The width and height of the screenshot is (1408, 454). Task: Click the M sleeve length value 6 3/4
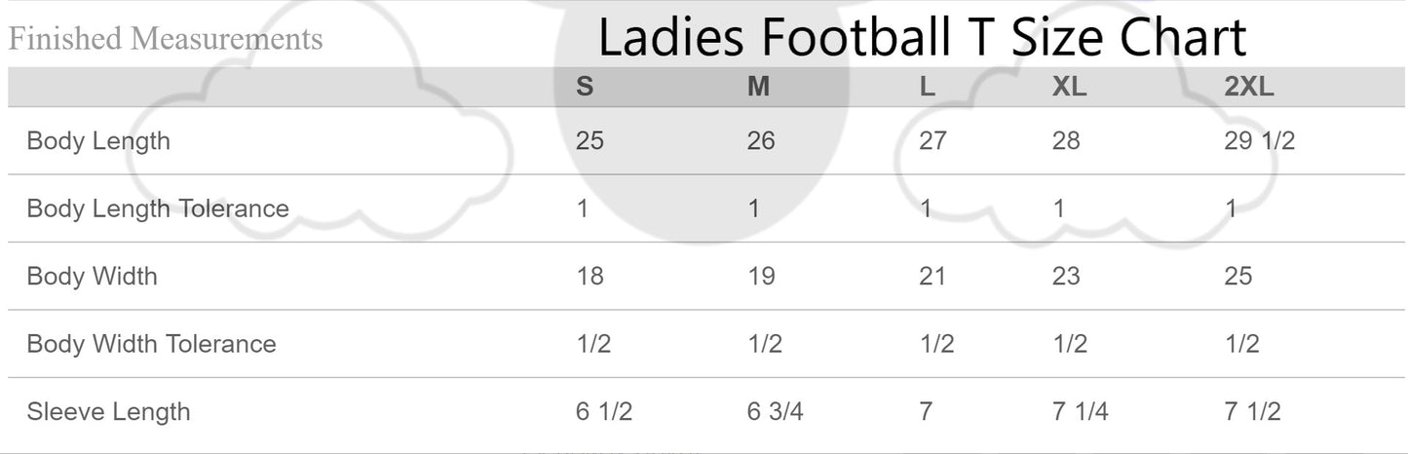tap(775, 412)
